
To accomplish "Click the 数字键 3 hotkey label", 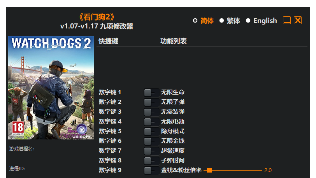I will point(110,112).
